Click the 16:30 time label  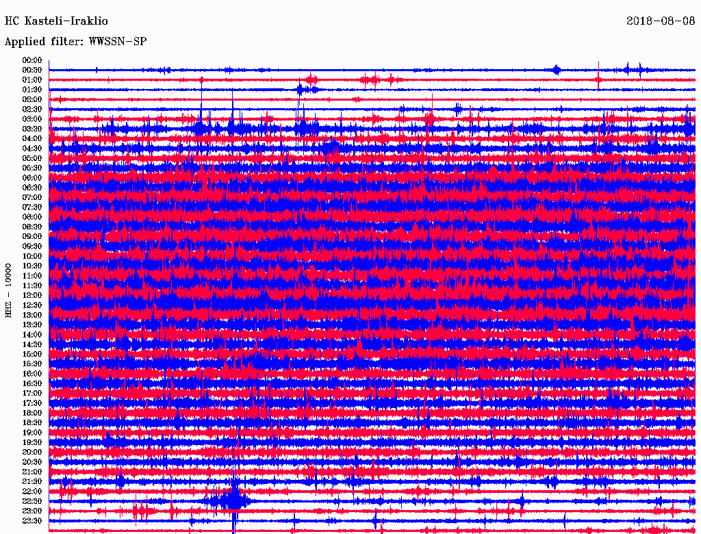(32, 384)
